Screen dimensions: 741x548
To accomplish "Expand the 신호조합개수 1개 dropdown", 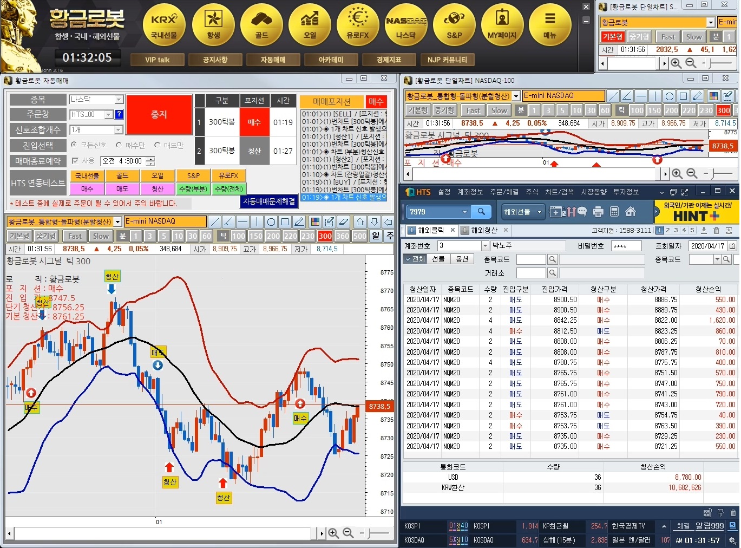I will pos(119,130).
